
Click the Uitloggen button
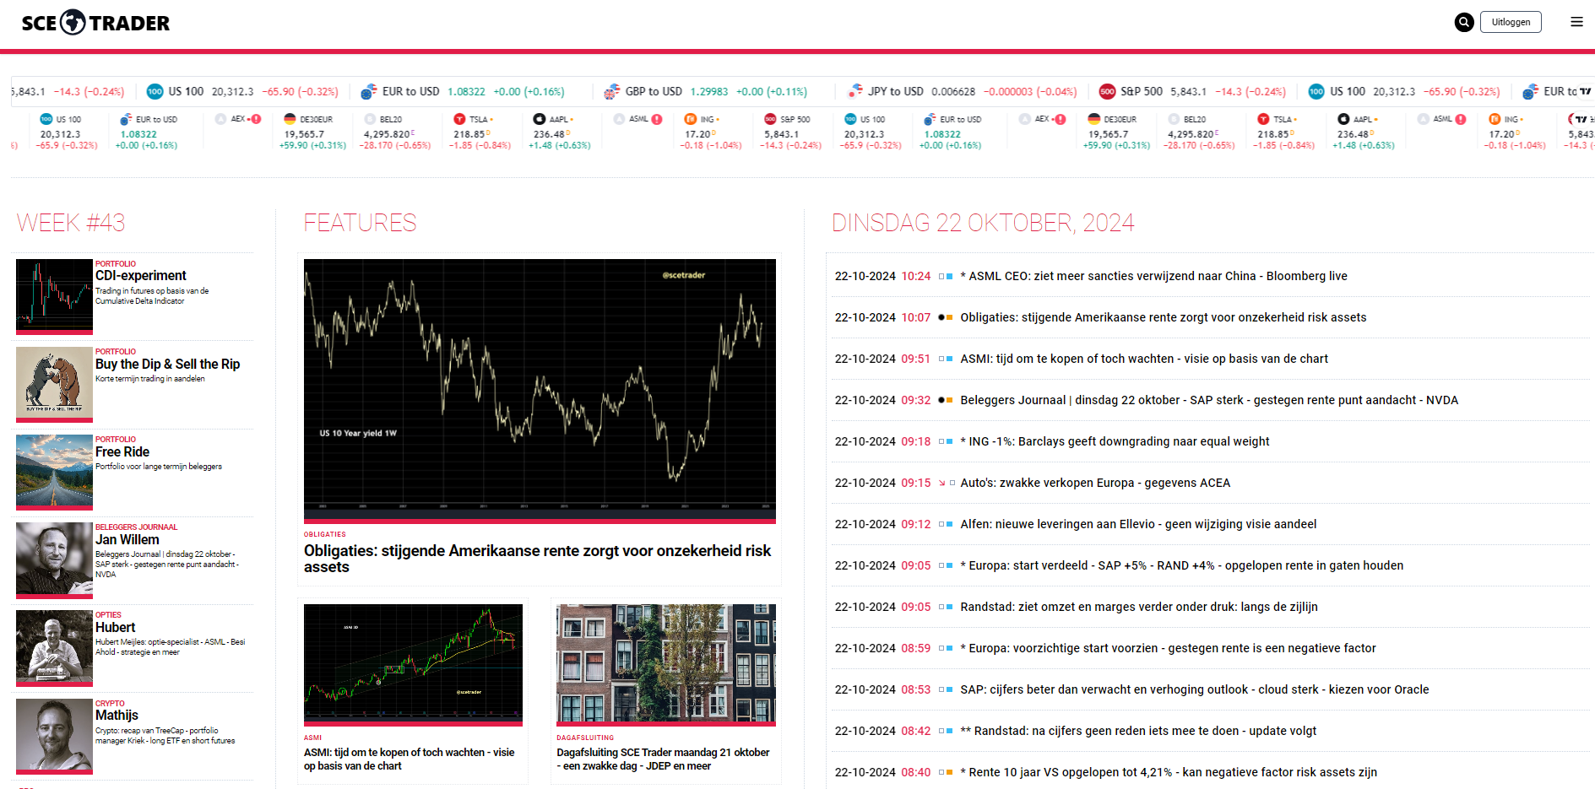pyautogui.click(x=1511, y=22)
